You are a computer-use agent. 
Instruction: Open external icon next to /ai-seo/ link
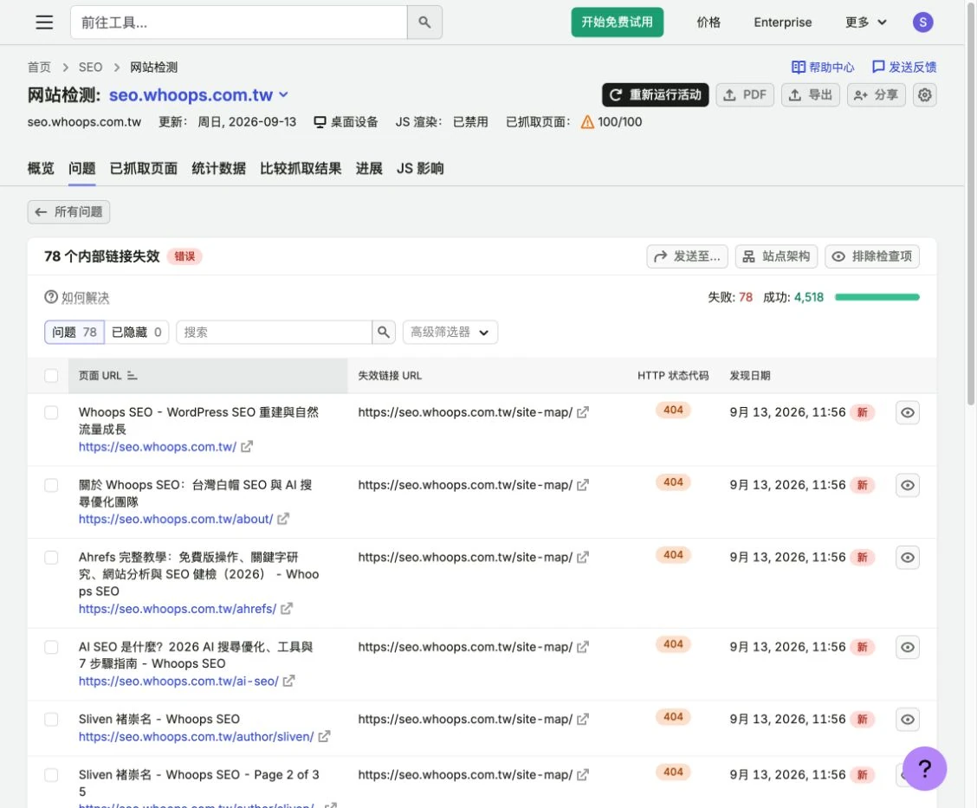coord(288,681)
